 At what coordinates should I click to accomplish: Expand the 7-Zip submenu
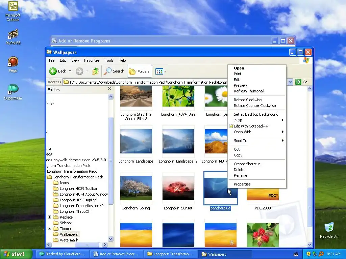(257, 120)
